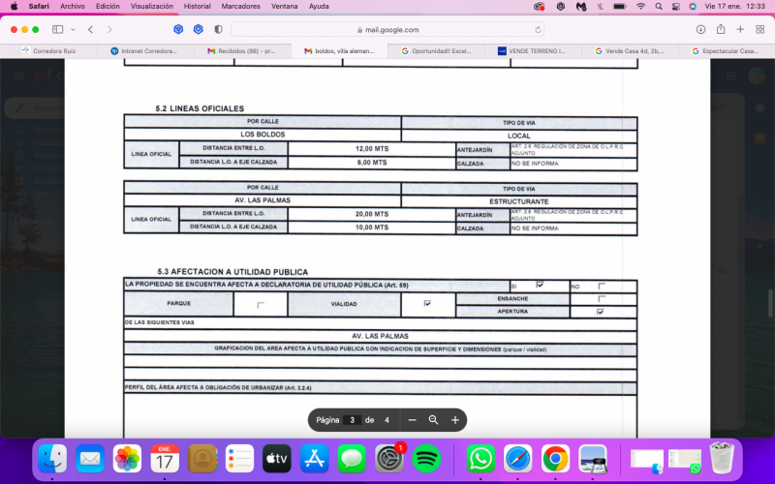The image size is (775, 484).
Task: Open Contacts from the Dock
Action: [x=202, y=459]
